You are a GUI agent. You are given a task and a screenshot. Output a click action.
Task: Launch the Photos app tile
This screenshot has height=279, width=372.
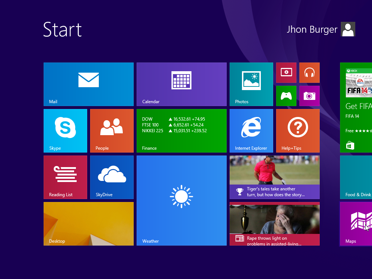tap(251, 84)
